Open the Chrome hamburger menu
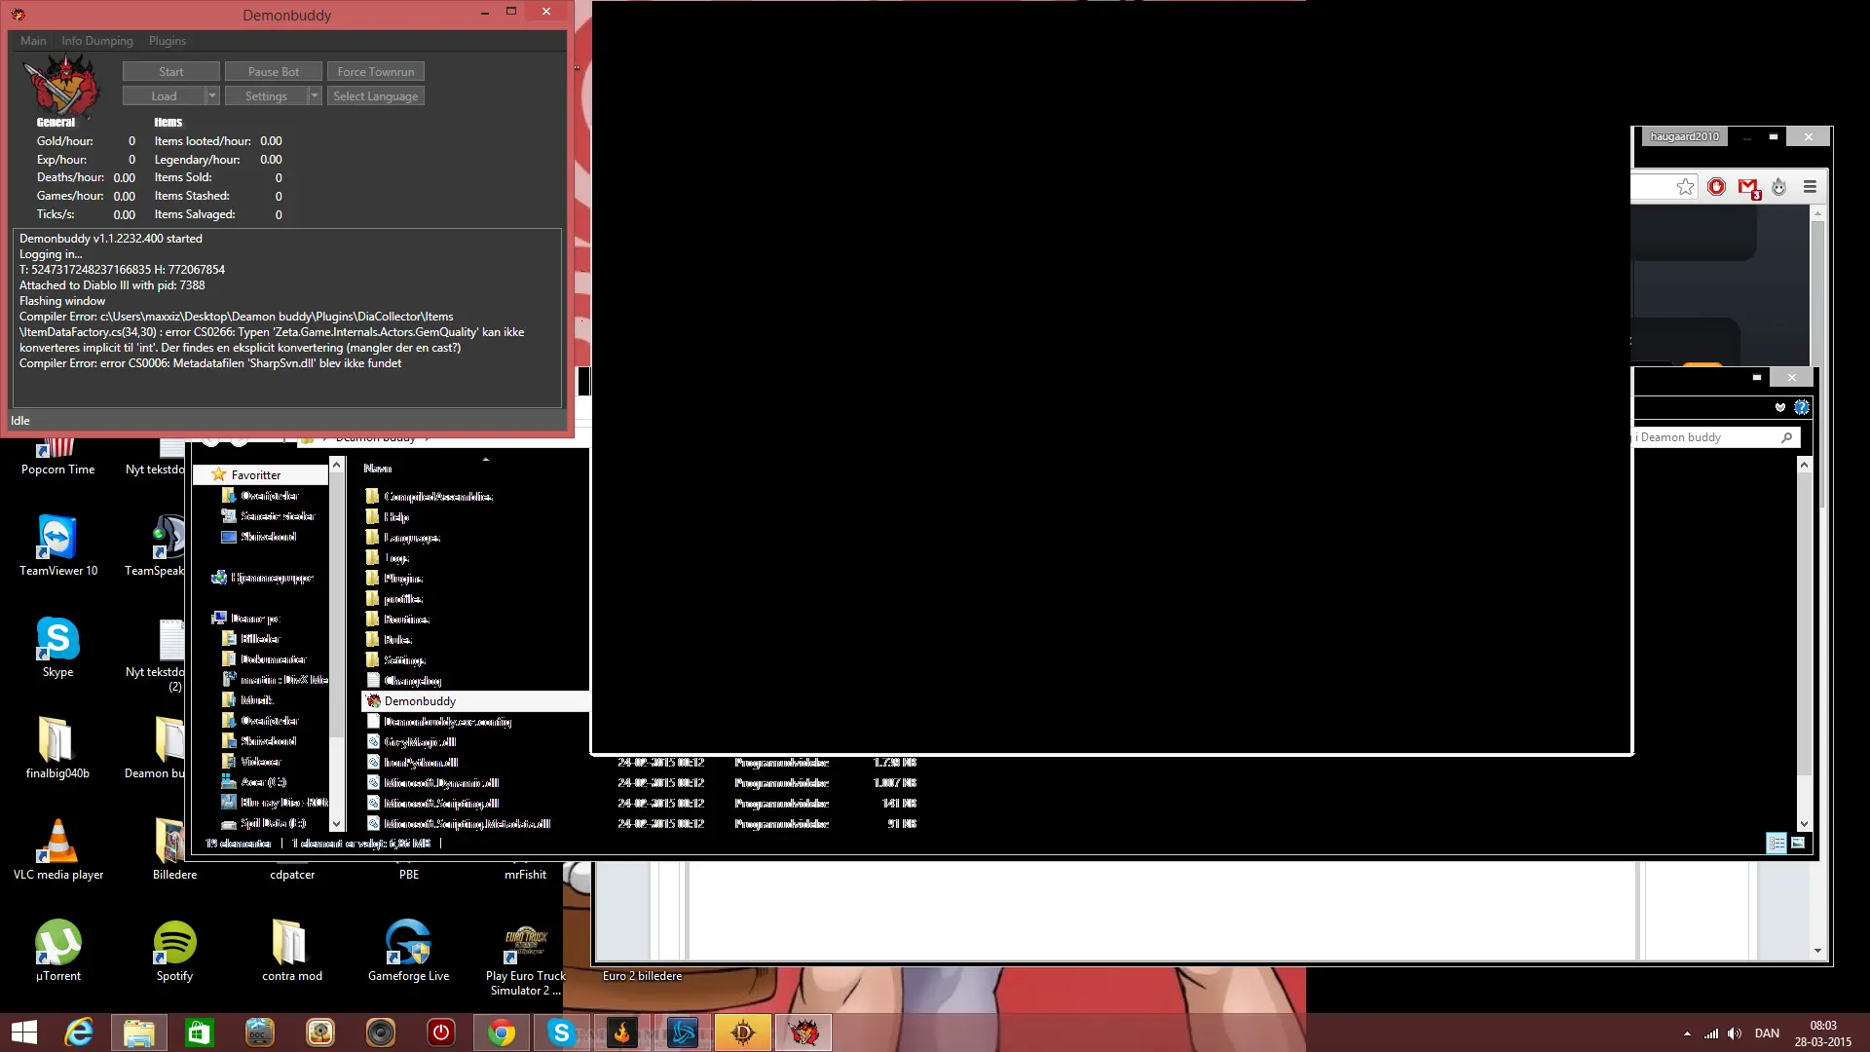1870x1052 pixels. click(x=1810, y=187)
